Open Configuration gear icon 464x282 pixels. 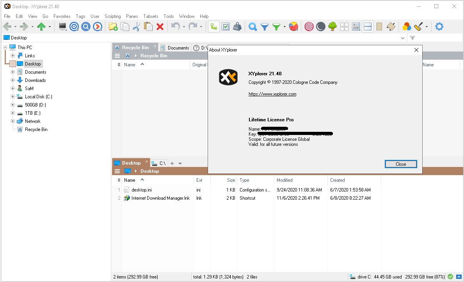pos(439,27)
